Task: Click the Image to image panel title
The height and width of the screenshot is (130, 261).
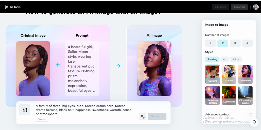Action: pos(216,25)
